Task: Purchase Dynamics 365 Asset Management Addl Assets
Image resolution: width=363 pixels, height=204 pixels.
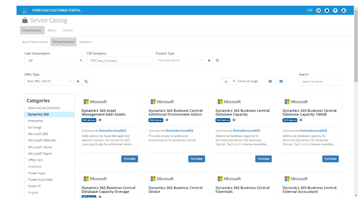Action: (130, 159)
